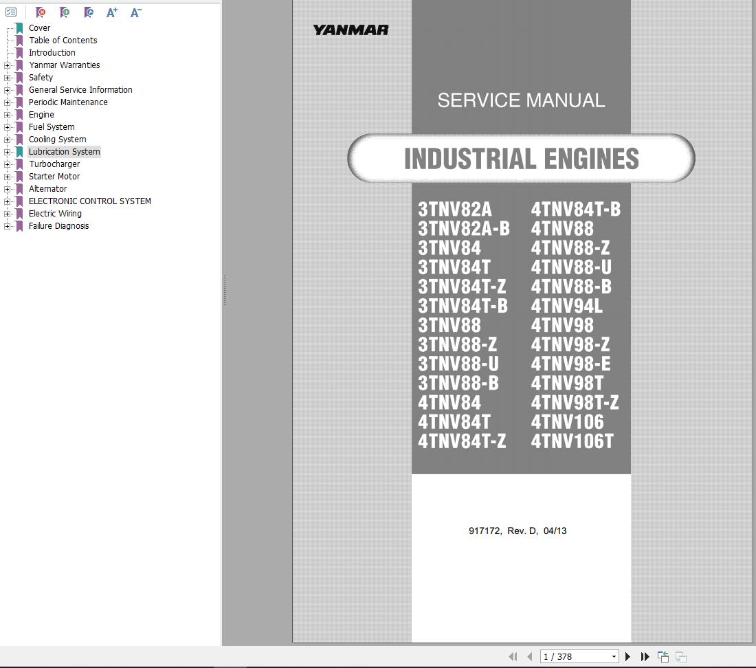This screenshot has height=668, width=756.
Task: Select the General Service Information bookmark
Action: pyautogui.click(x=80, y=89)
